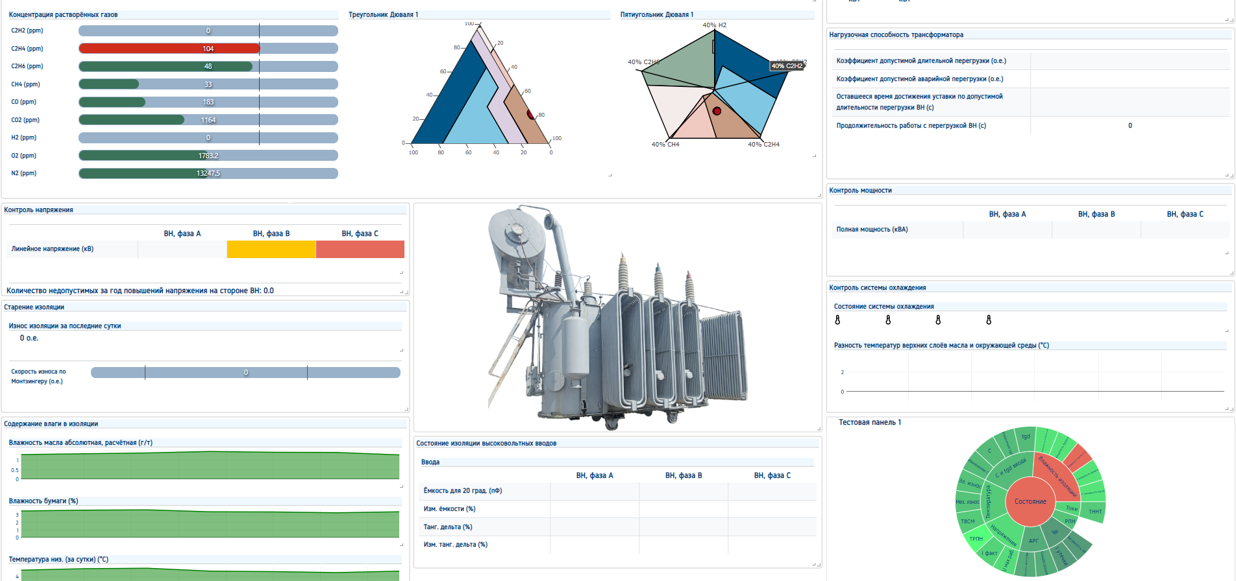
Task: Click the N2 (ppm) gas concentration bar
Action: (x=208, y=173)
